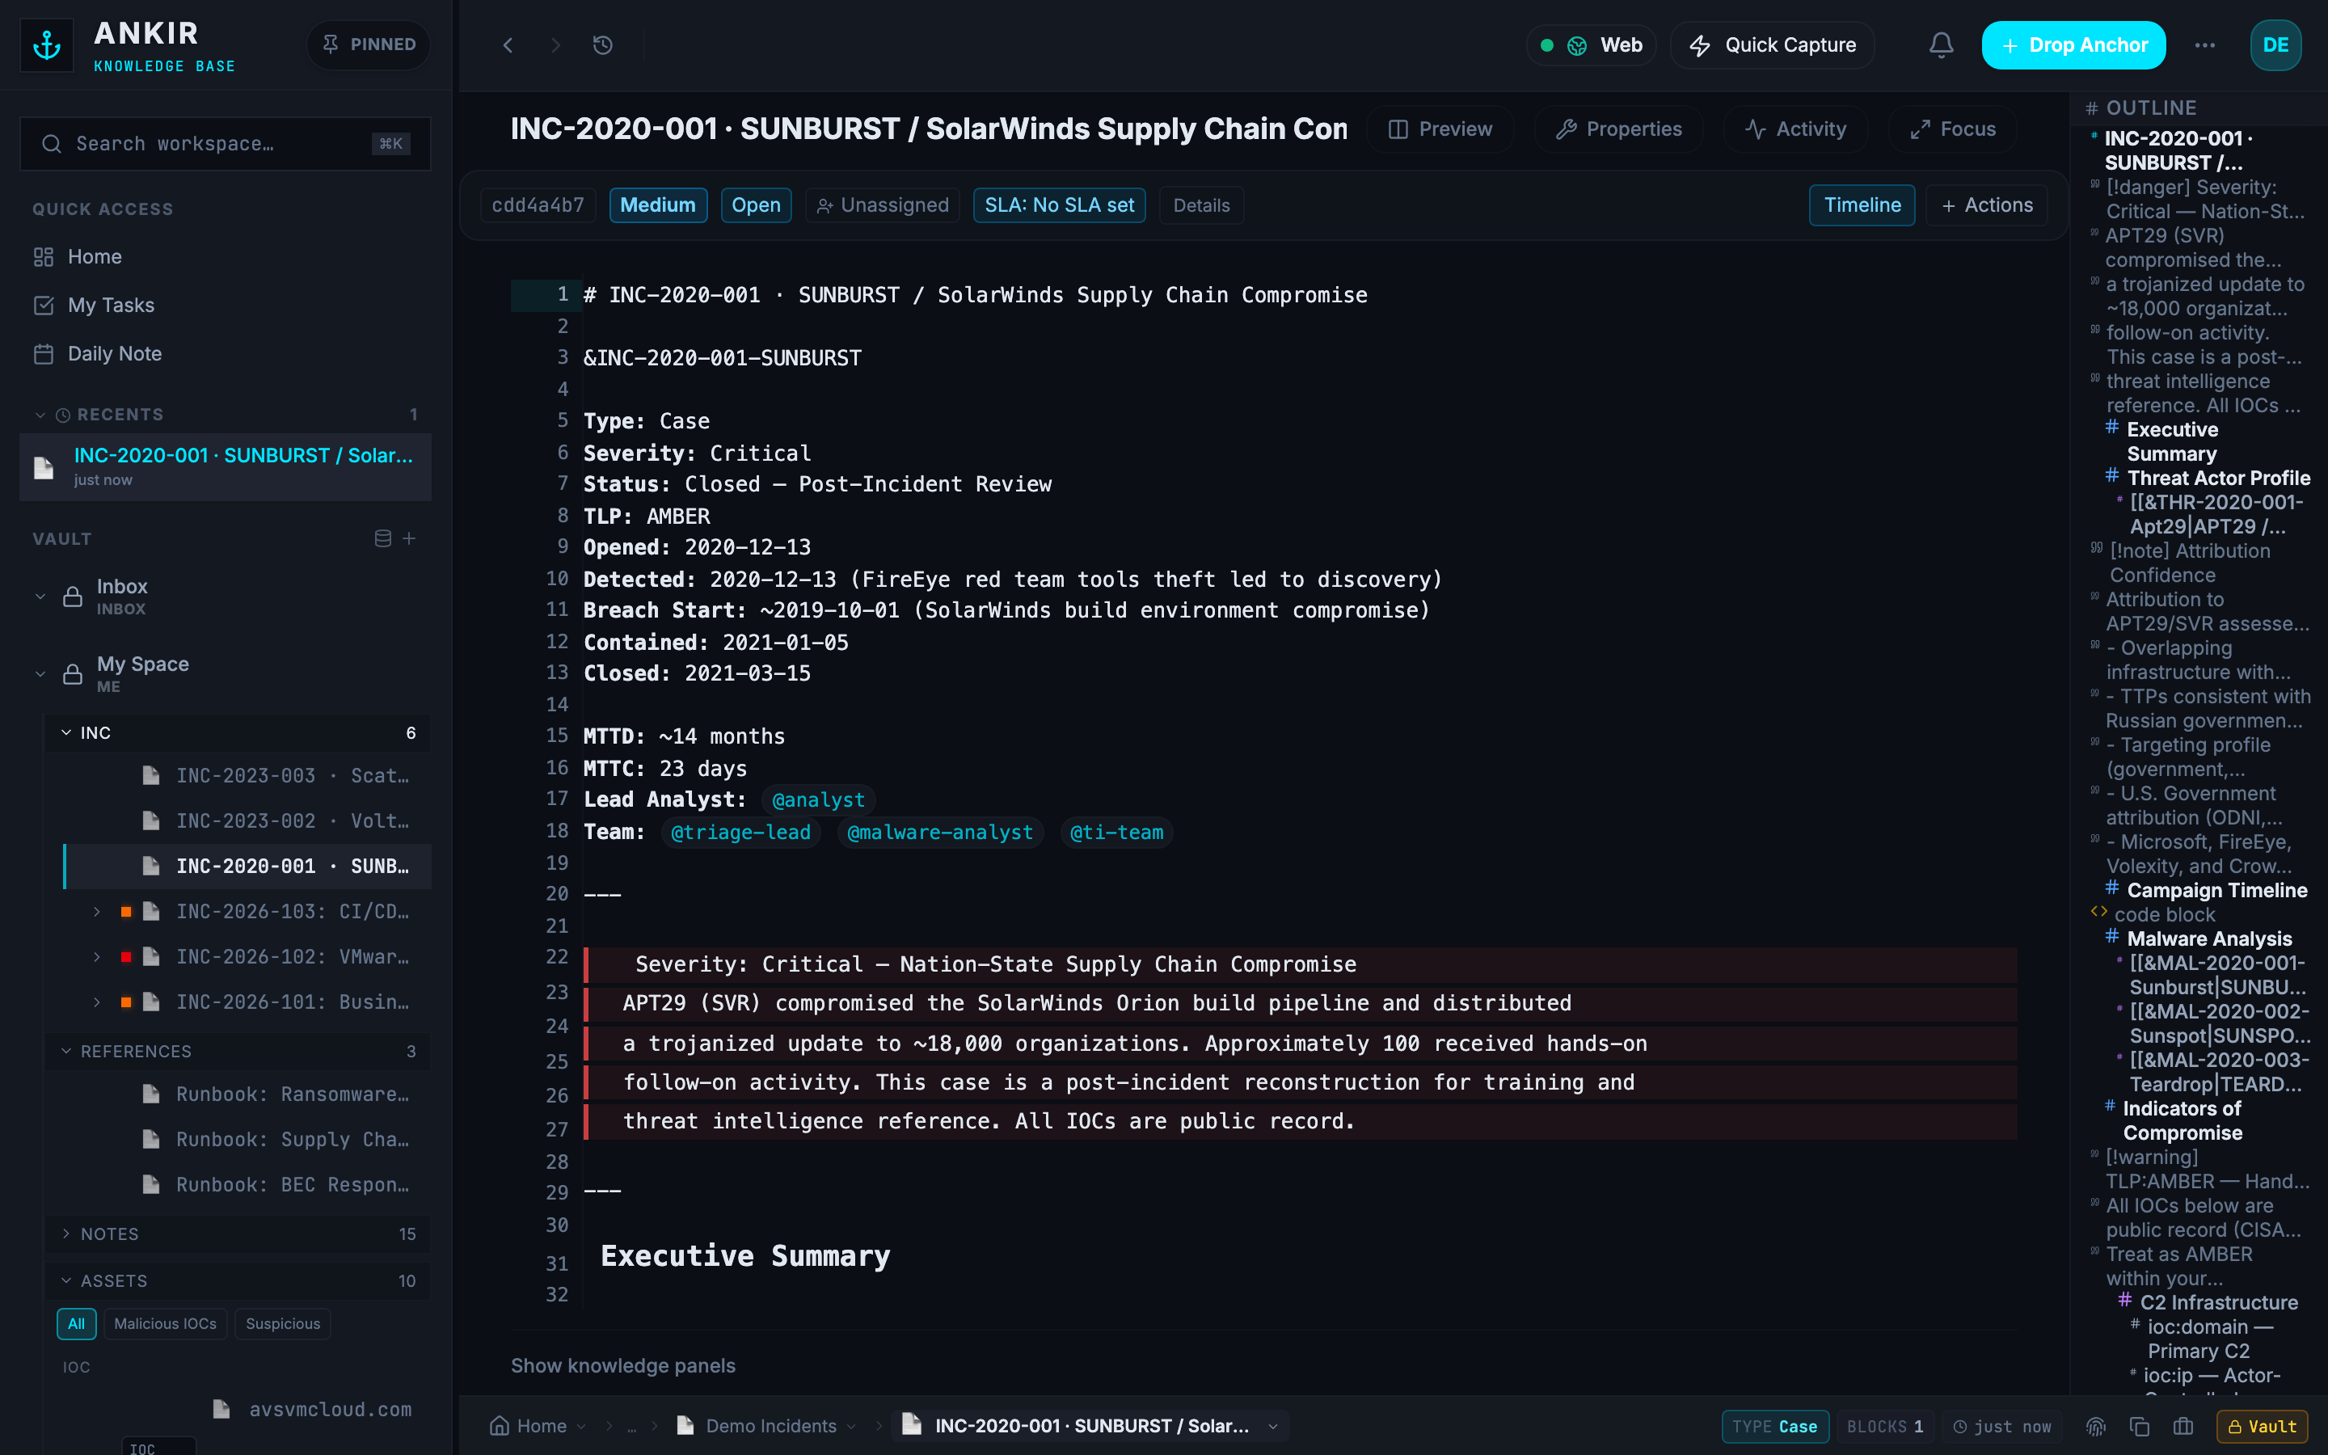Viewport: 2328px width, 1455px height.
Task: Open the Properties panel
Action: point(1619,129)
